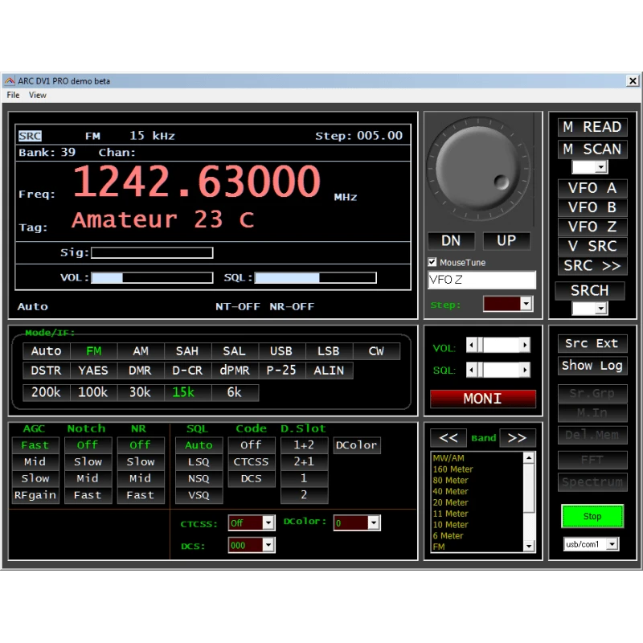Start memory scan with M SCAN
The height and width of the screenshot is (643, 643).
click(x=592, y=149)
